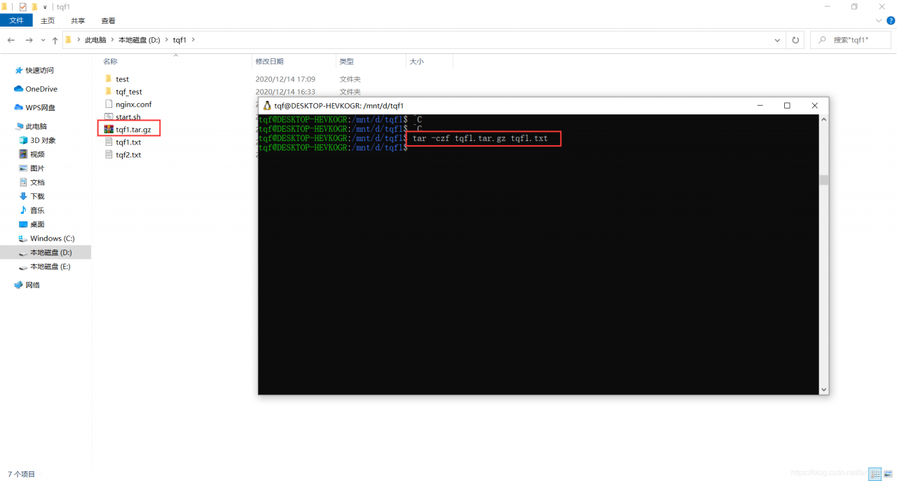The height and width of the screenshot is (481, 897).
Task: Select 快速访问 in navigation pane
Action: (x=39, y=70)
